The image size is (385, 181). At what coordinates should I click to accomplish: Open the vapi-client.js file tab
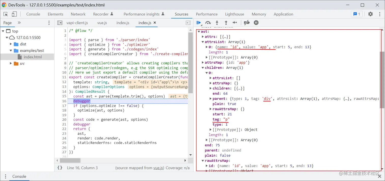pyautogui.click(x=77, y=23)
